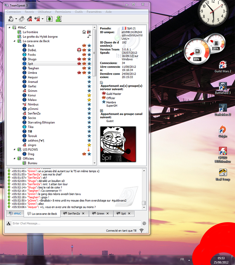Viewport: 235px width, 265px height.
Task: Click the Enter Chat Message field
Action: tap(76, 223)
